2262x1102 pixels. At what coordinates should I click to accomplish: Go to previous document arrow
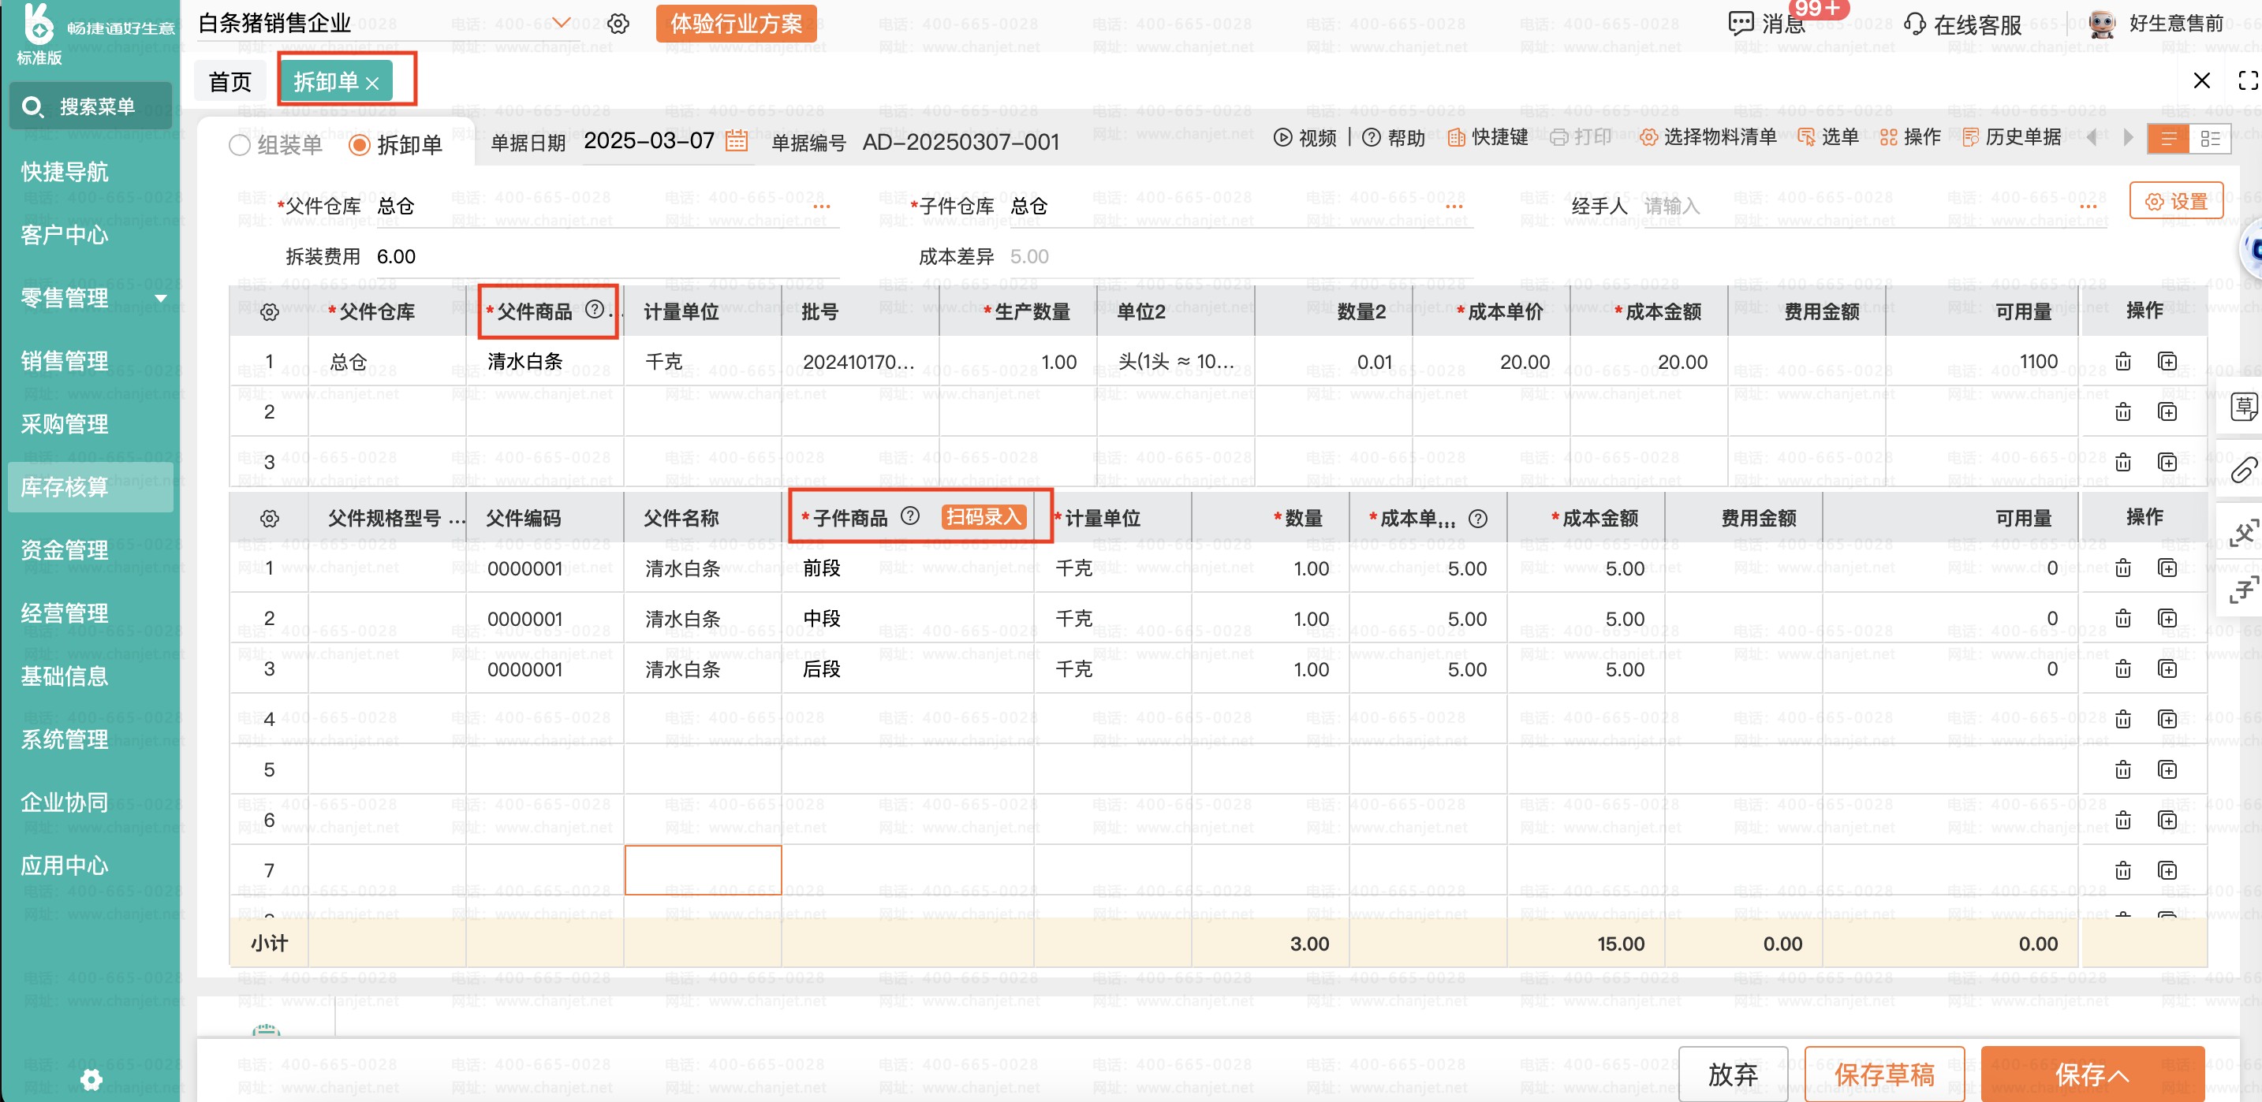pyautogui.click(x=2092, y=137)
